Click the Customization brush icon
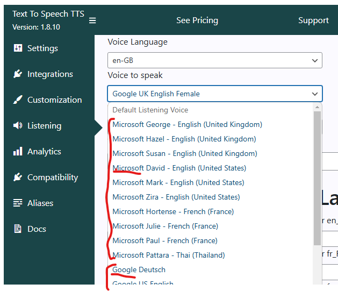The image size is (338, 291). pyautogui.click(x=18, y=100)
